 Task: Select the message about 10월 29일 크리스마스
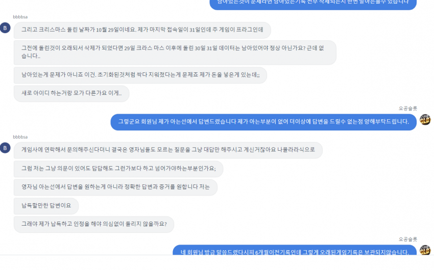[142, 30]
